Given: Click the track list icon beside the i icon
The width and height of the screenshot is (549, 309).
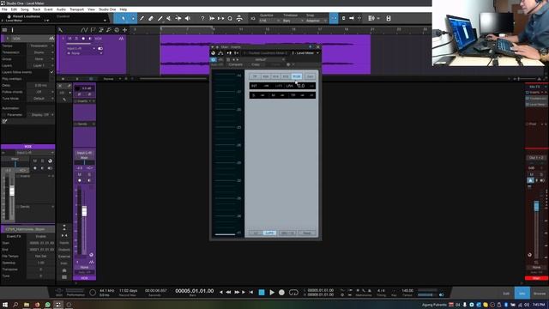Looking at the screenshot, I should [x=4, y=30].
